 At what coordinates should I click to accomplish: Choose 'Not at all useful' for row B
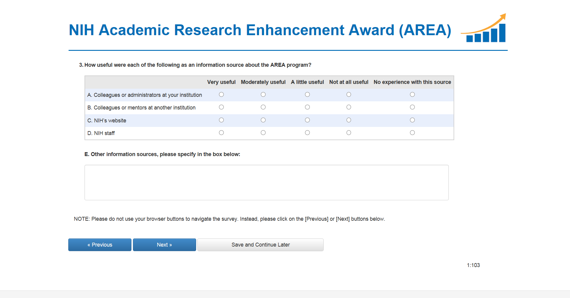[349, 107]
